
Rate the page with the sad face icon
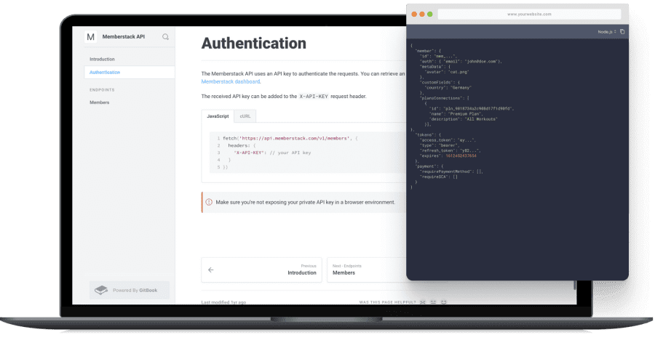[x=423, y=302]
